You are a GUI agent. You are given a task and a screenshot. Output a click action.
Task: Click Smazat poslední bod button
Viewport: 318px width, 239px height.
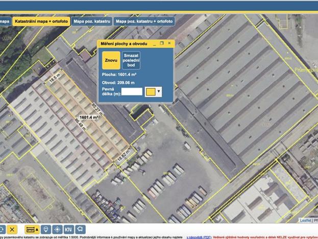pos(132,60)
